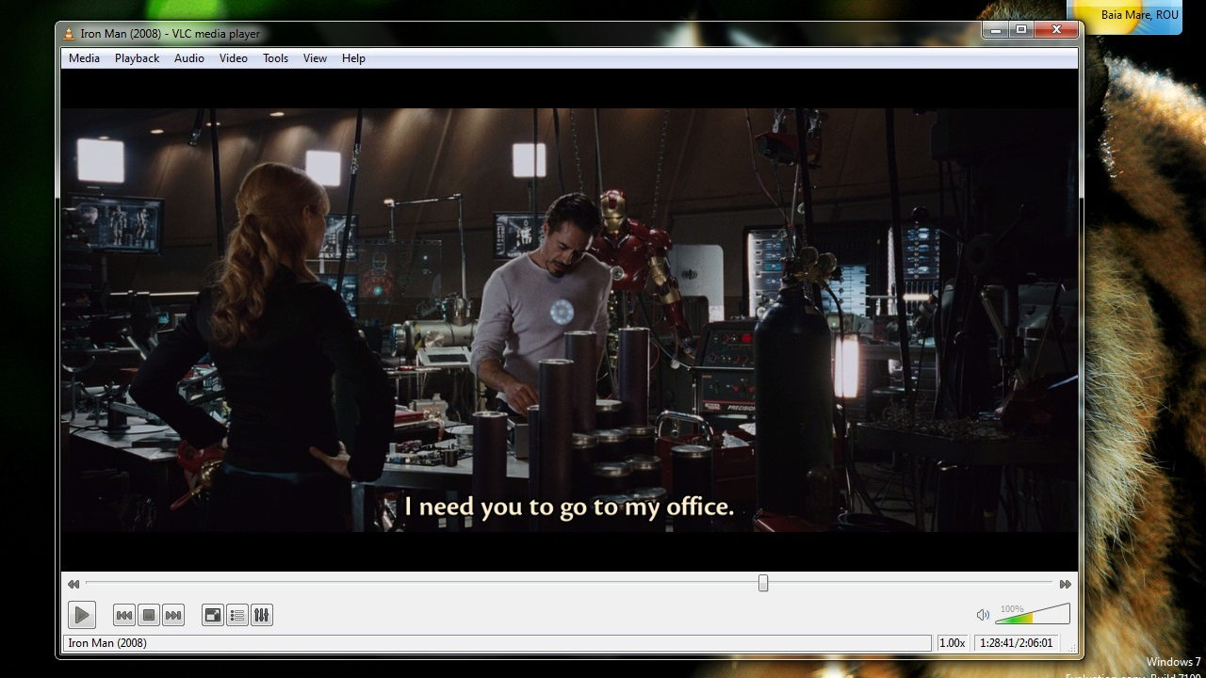Screen dimensions: 1206x678
Task: Open the Tools menu
Action: (x=274, y=57)
